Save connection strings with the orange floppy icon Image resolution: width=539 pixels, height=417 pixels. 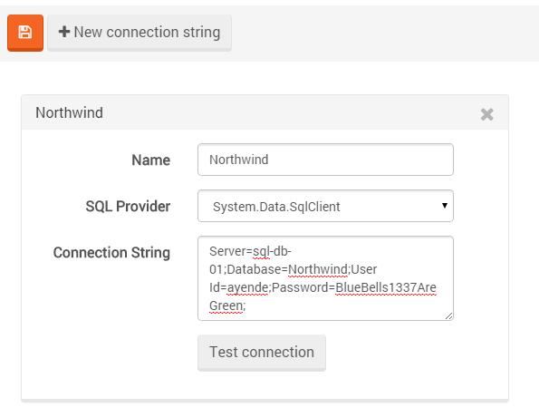(25, 33)
